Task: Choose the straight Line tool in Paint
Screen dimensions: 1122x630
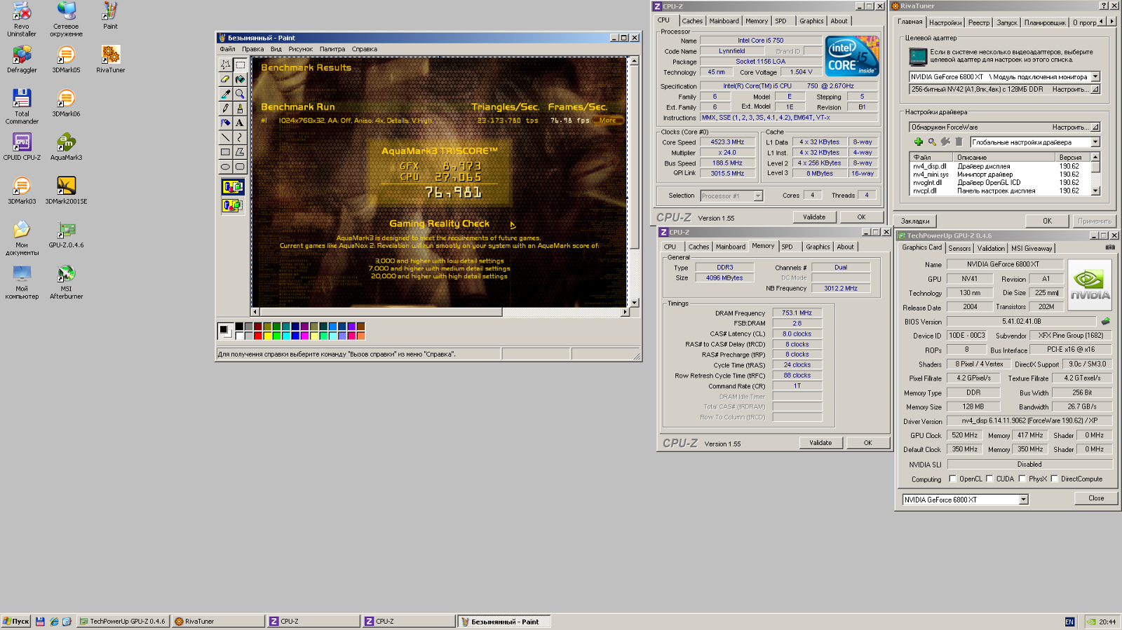Action: [225, 137]
